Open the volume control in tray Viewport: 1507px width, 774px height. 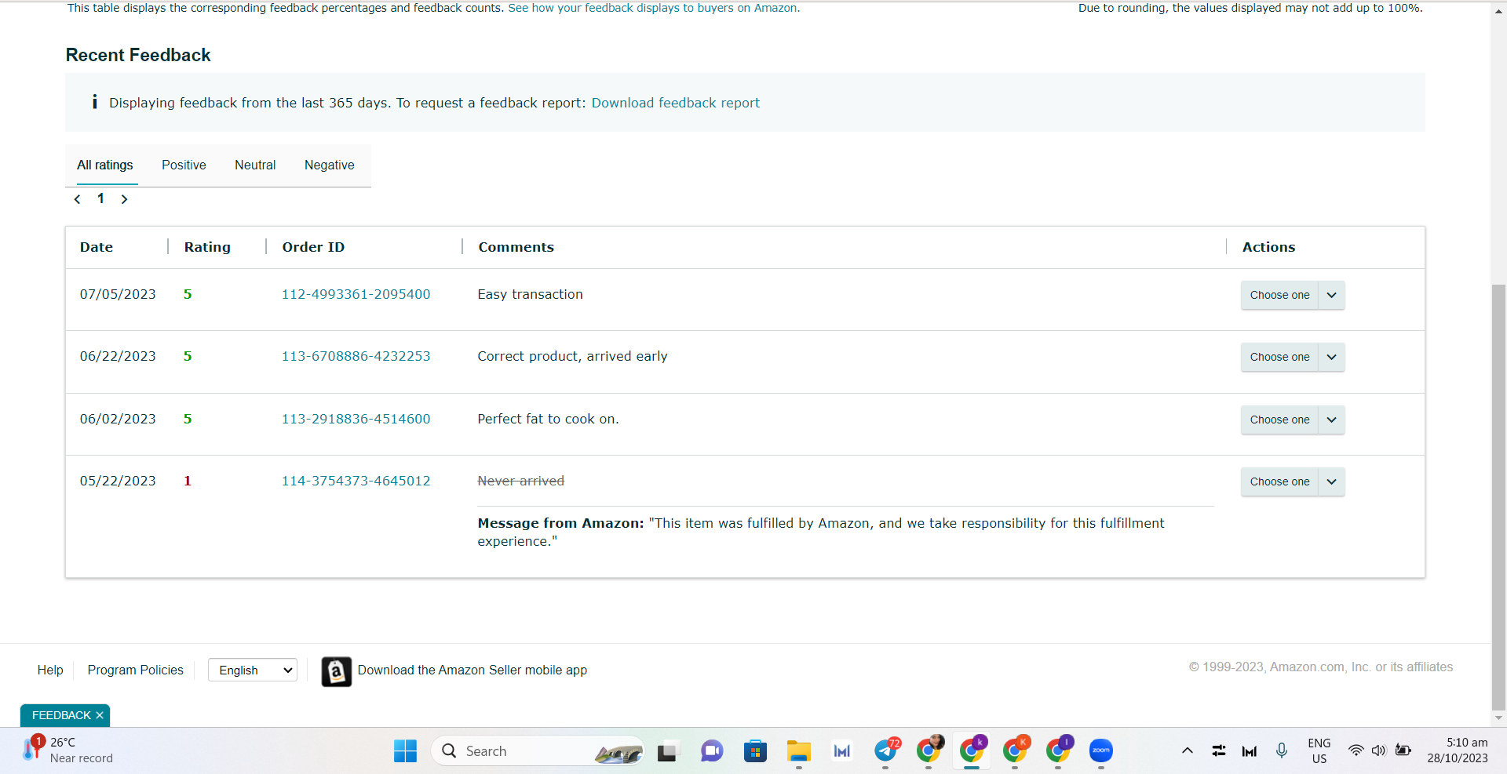coord(1379,750)
